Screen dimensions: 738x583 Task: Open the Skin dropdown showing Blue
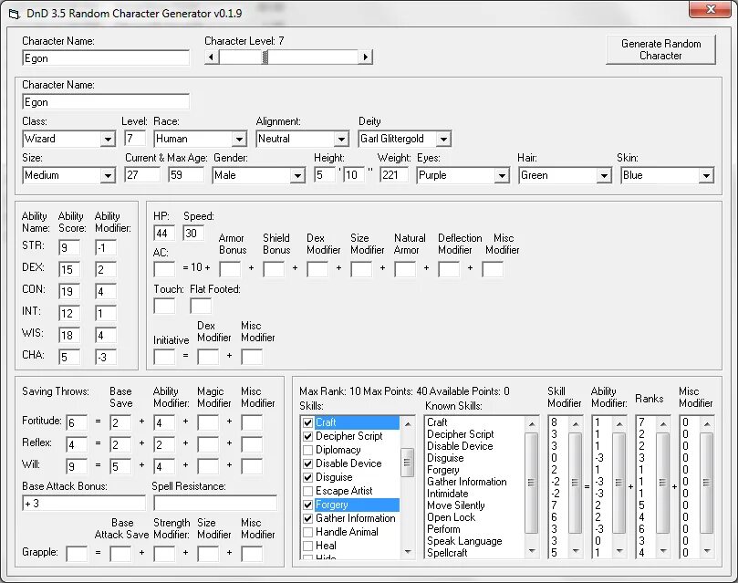coord(706,175)
